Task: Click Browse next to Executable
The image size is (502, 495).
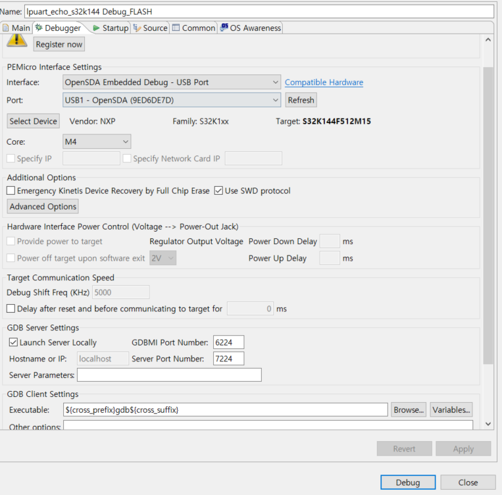Action: click(x=409, y=410)
